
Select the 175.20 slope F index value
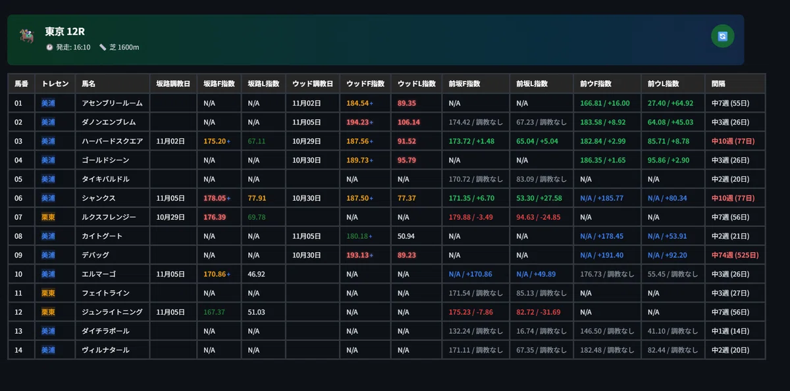[x=215, y=141]
